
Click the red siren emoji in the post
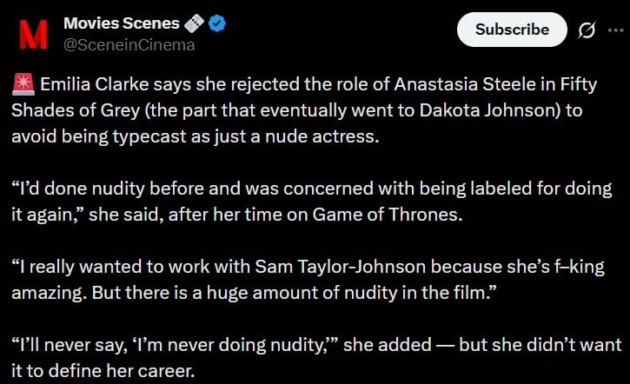click(x=23, y=87)
